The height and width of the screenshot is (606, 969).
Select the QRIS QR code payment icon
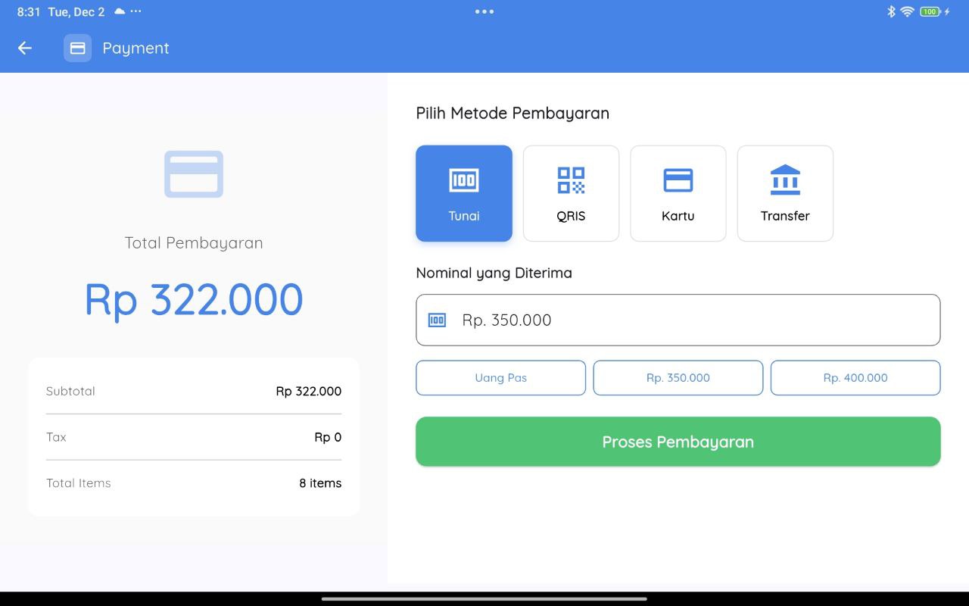571,180
